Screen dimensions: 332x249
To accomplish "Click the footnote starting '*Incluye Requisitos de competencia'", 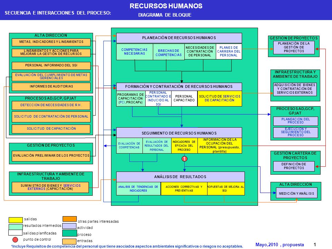I will [x=127, y=247].
